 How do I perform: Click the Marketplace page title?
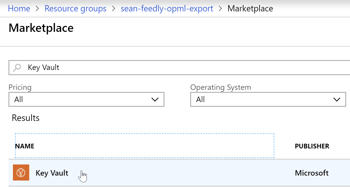click(x=41, y=28)
